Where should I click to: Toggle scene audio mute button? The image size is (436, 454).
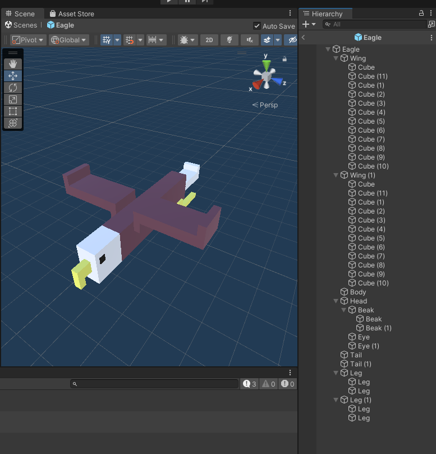click(x=250, y=40)
